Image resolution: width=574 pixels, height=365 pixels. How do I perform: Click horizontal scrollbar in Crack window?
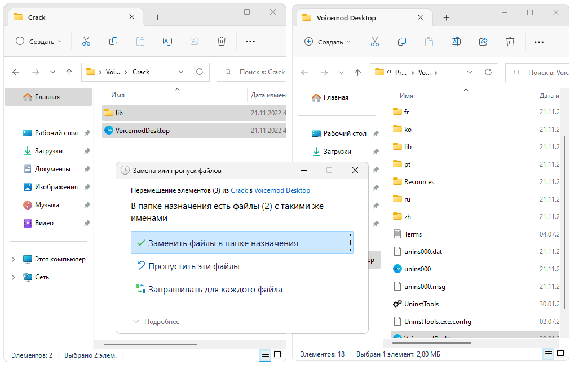tap(151, 344)
